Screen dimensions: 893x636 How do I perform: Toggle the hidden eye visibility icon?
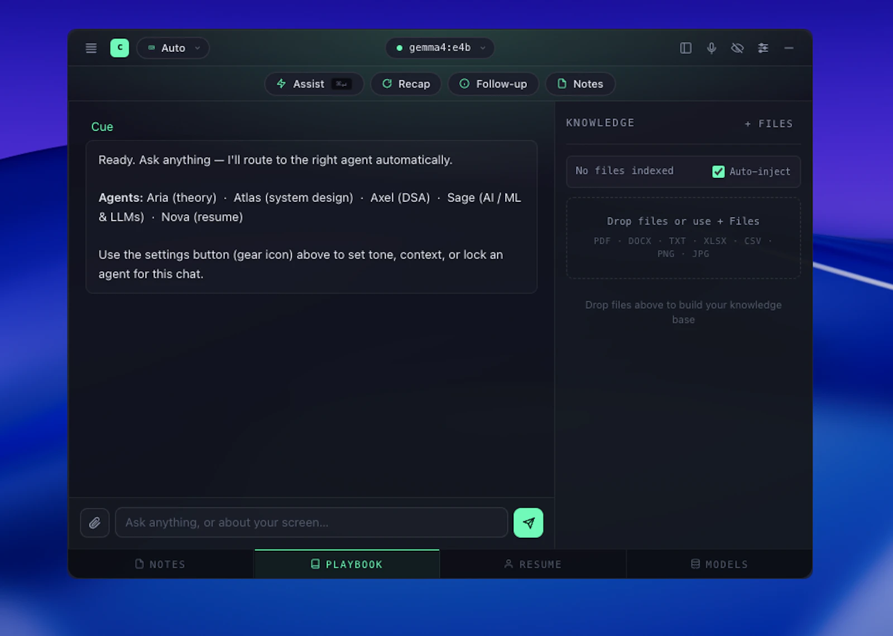(737, 48)
